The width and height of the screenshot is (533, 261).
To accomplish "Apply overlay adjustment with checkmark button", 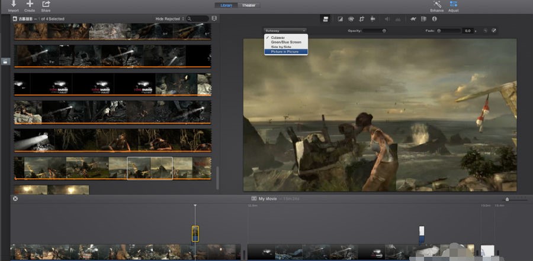I will (494, 31).
